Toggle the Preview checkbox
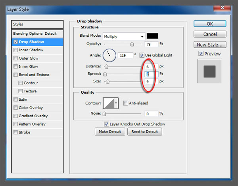This screenshot has height=186, width=238. point(201,54)
